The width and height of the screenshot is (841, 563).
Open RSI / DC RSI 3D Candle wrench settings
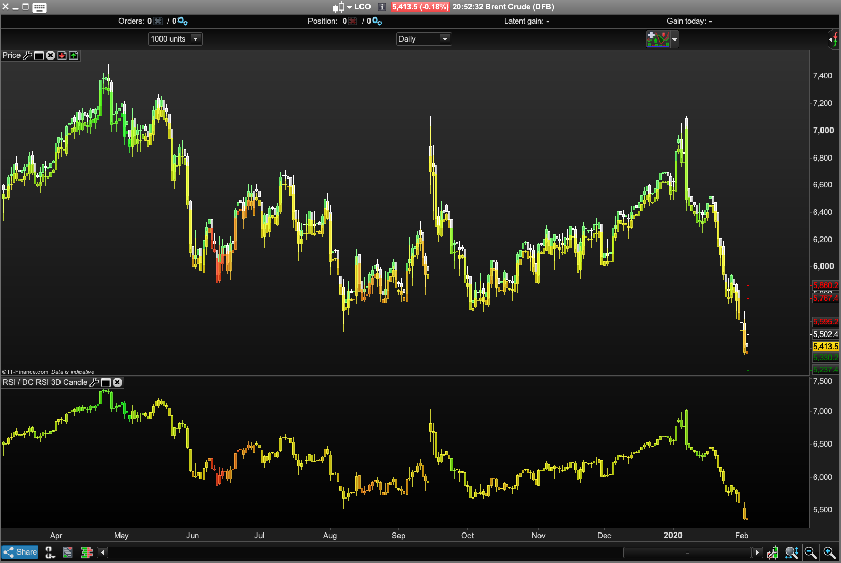pyautogui.click(x=94, y=382)
